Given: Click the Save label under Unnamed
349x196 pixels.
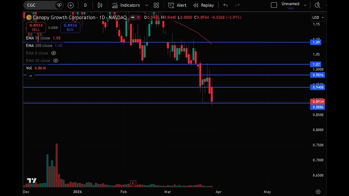Looking at the screenshot, I should (290, 8).
